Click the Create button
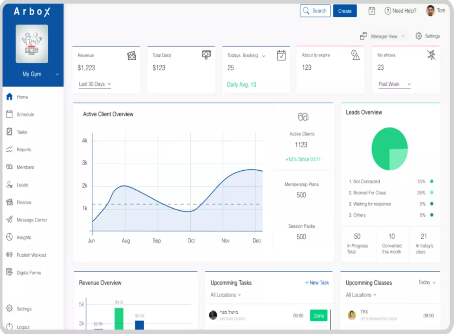The width and height of the screenshot is (454, 334). (x=345, y=11)
